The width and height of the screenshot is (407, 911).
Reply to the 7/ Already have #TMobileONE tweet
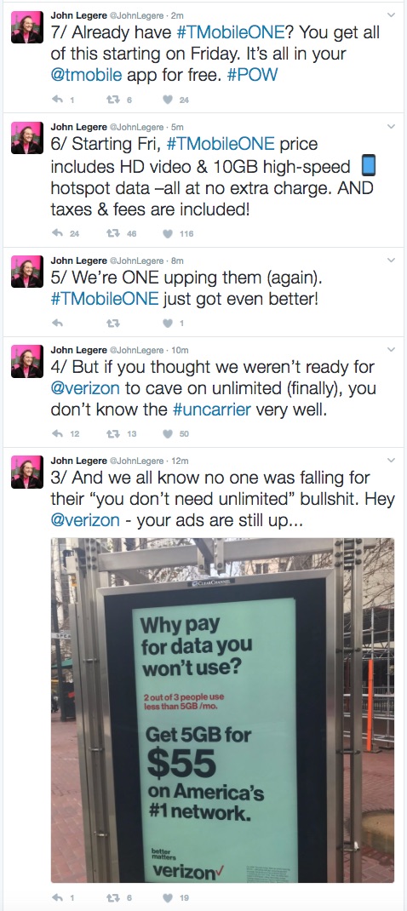point(57,100)
